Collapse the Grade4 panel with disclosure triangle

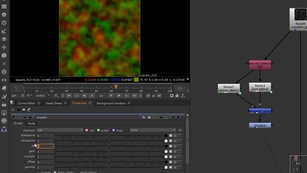13,117
